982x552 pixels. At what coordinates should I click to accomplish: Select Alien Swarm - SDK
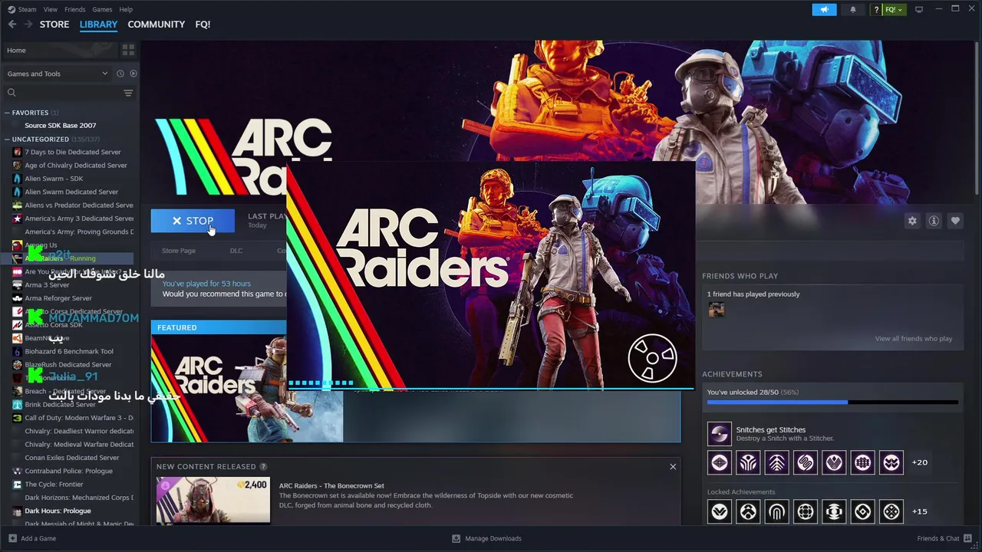click(54, 179)
